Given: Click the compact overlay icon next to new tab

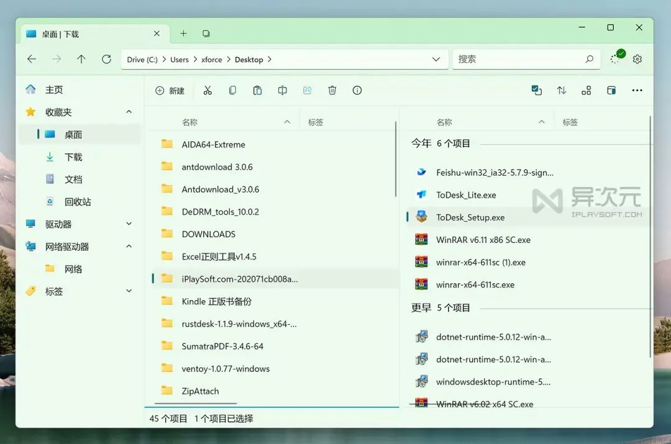Looking at the screenshot, I should click(206, 34).
